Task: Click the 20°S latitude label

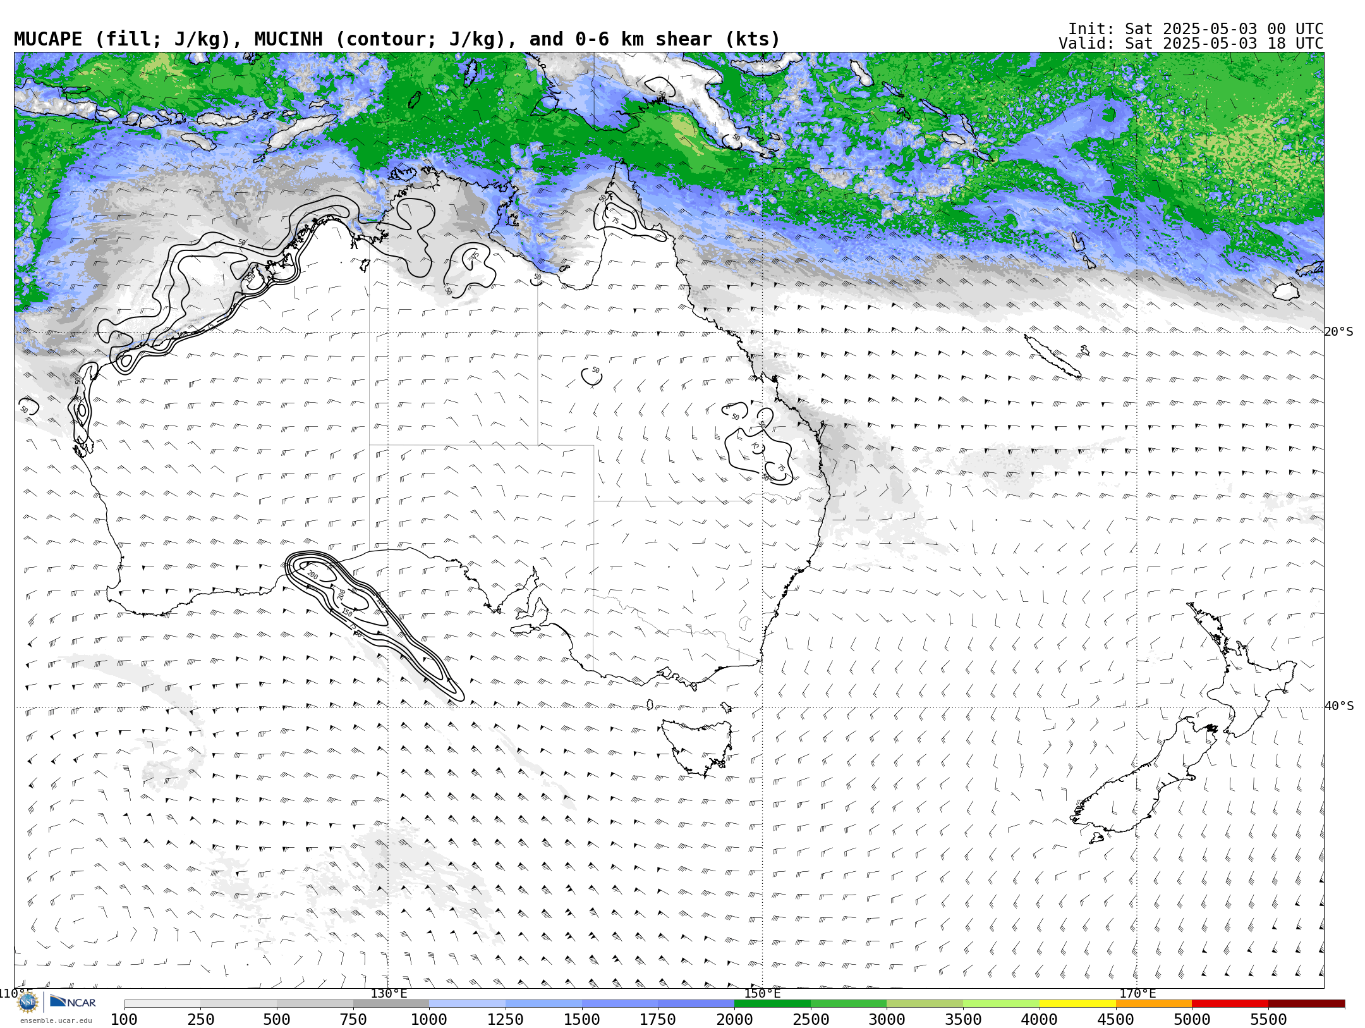Action: (1338, 332)
